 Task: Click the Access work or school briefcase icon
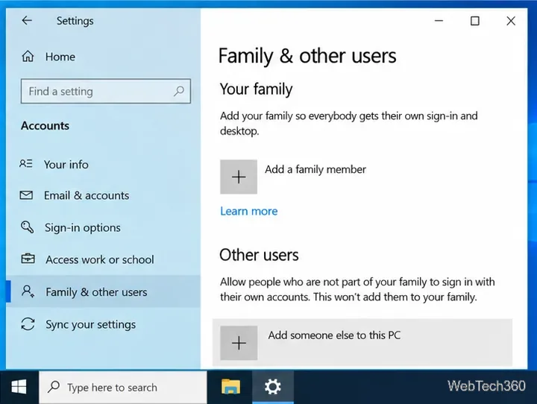(28, 259)
